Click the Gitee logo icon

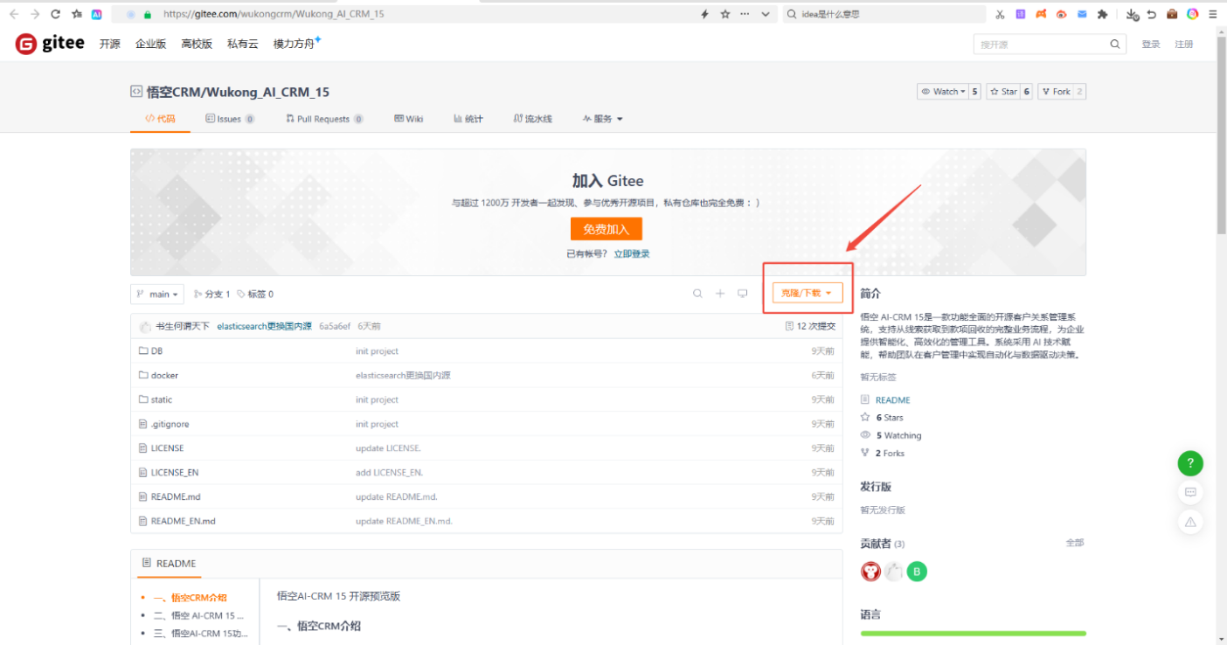pos(26,42)
